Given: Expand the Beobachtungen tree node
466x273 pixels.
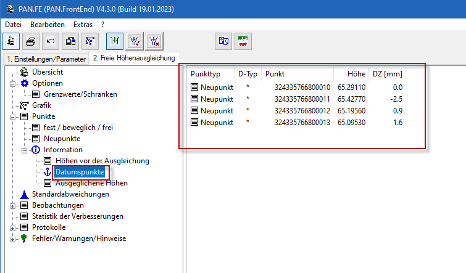Looking at the screenshot, I should pos(13,205).
